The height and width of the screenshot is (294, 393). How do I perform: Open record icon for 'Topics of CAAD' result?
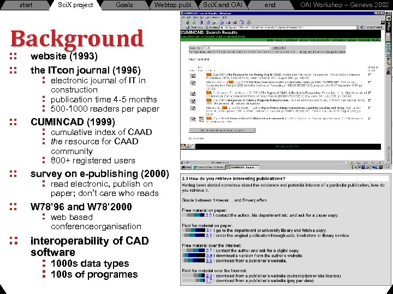coord(193,94)
